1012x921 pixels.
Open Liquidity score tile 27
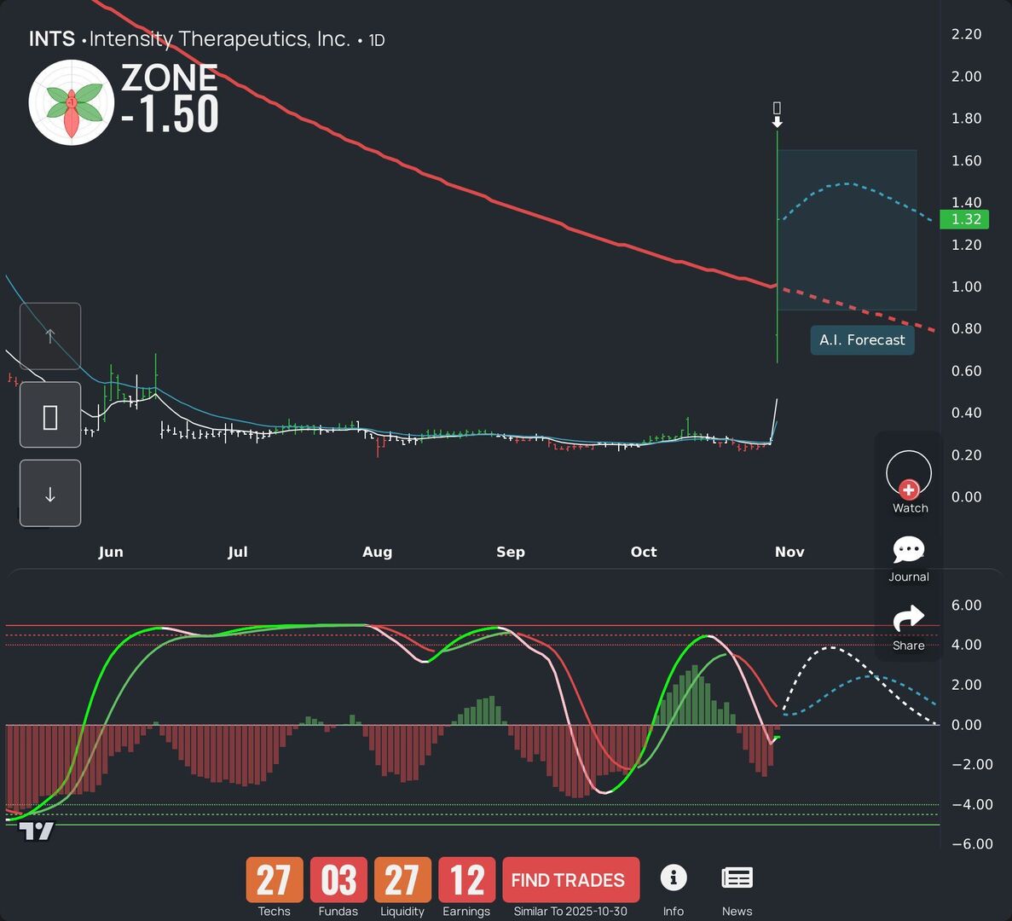click(x=402, y=880)
